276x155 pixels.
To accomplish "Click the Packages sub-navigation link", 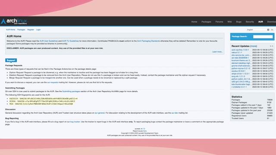I will [x=21, y=30].
